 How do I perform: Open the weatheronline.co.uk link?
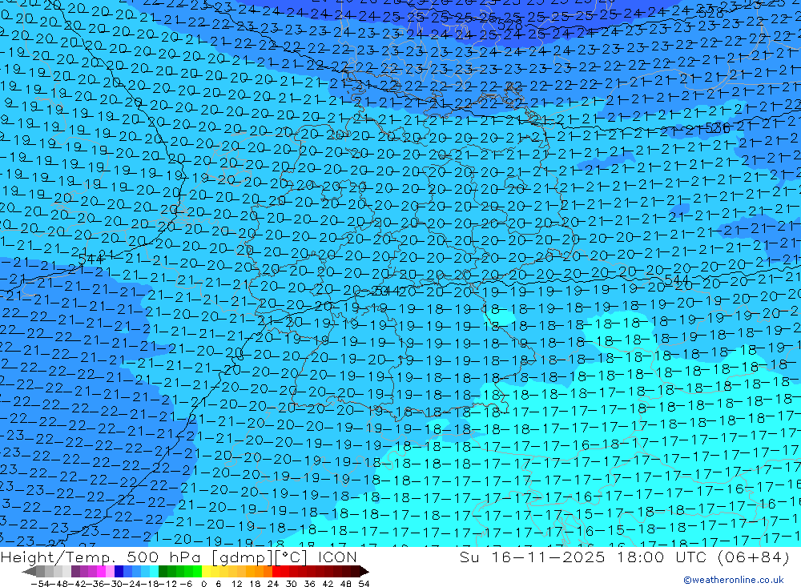(734, 580)
